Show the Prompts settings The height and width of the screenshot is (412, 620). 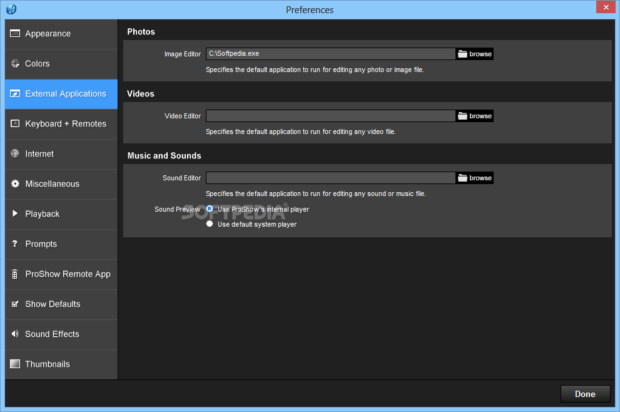pos(61,244)
